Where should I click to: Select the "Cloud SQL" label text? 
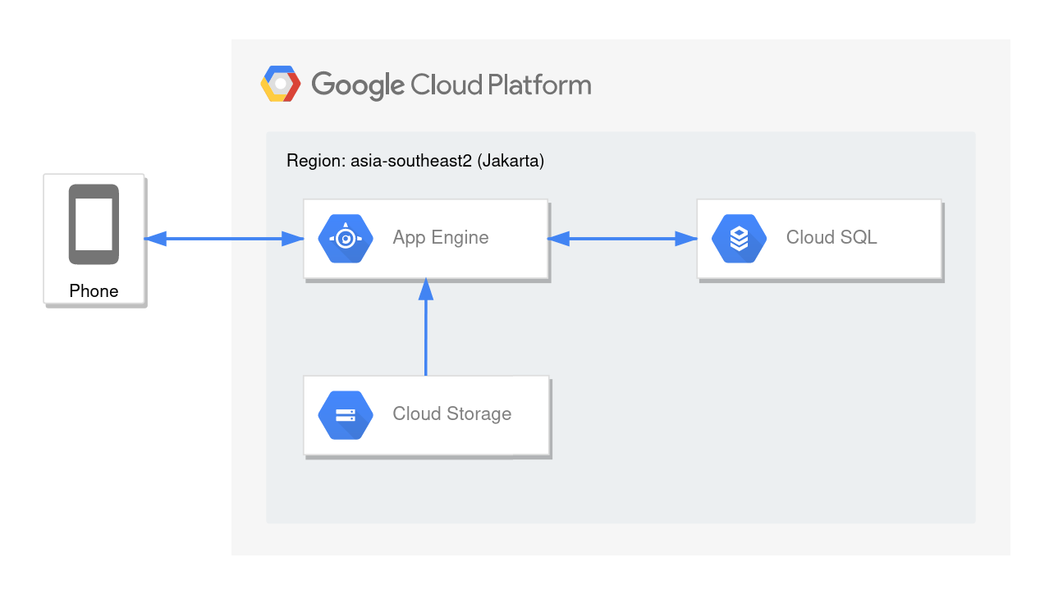(831, 238)
